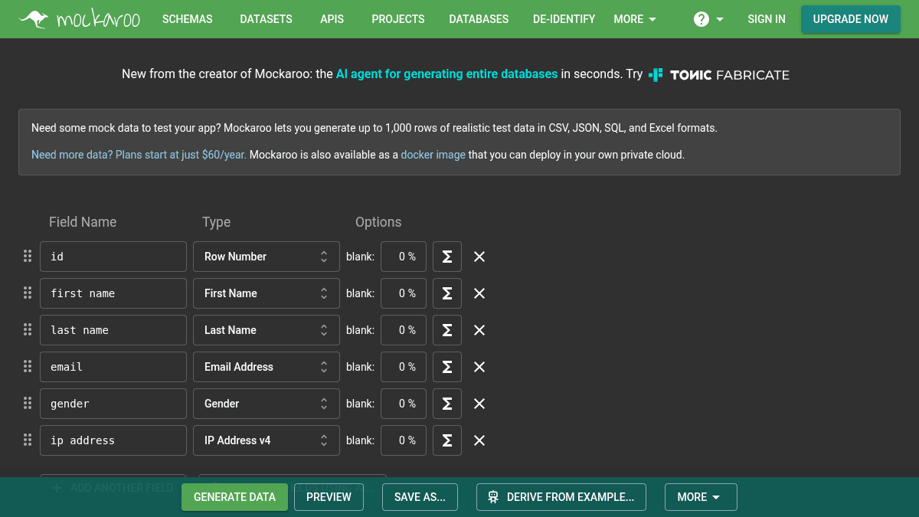Open the formula sigma for the ip address field
The height and width of the screenshot is (517, 919).
pos(447,440)
